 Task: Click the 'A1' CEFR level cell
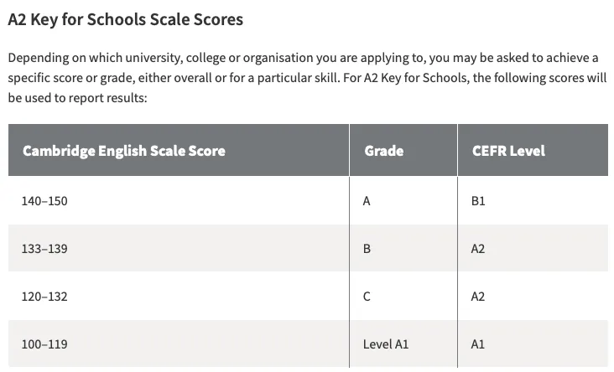coord(478,344)
